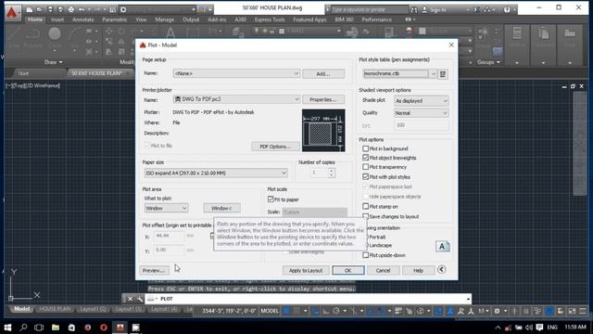The height and width of the screenshot is (334, 593).
Task: Open Task View on the taskbar
Action: click(x=39, y=328)
